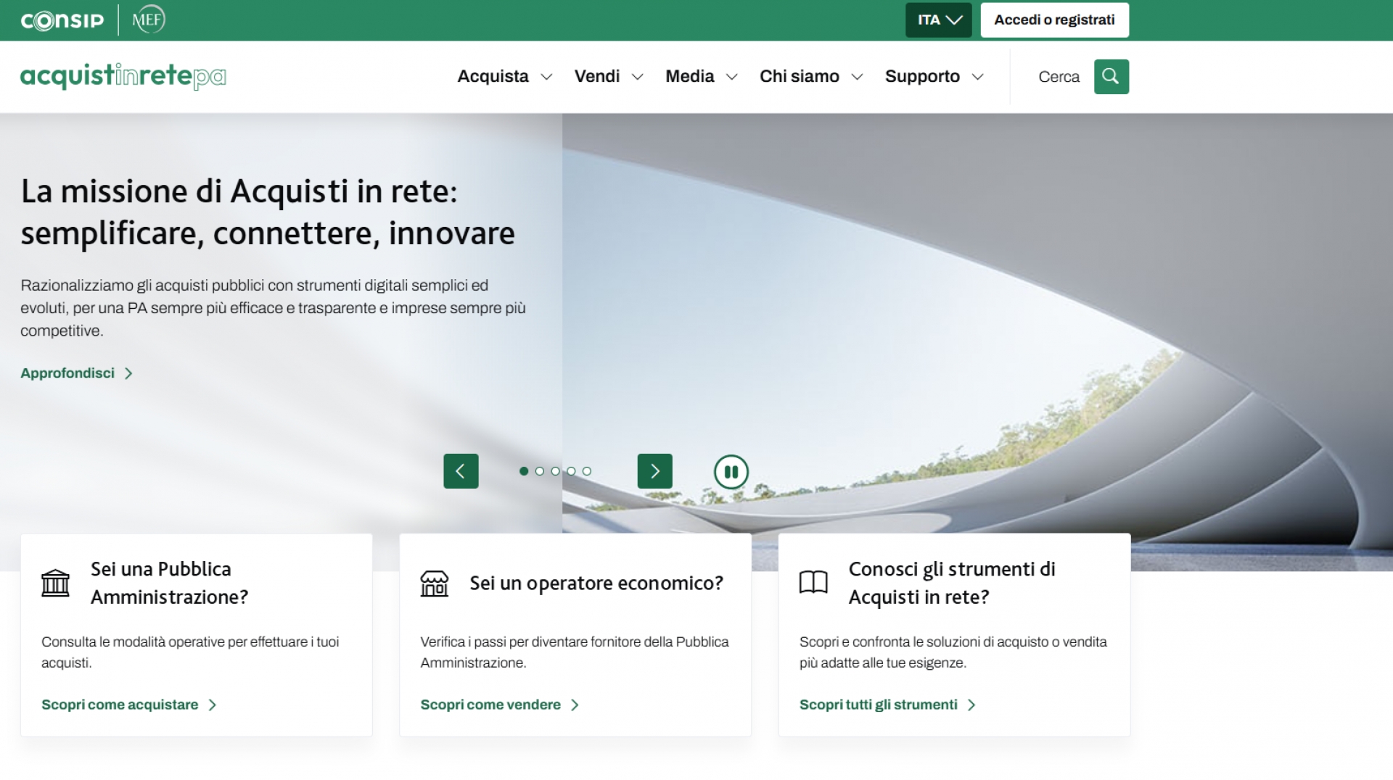Image resolution: width=1393 pixels, height=780 pixels.
Task: Select the last carousel slide dot
Action: tap(587, 471)
